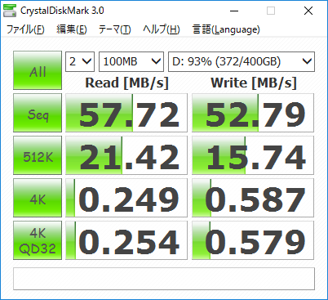
Task: Start the 4K QD32 benchmark test
Action: [x=38, y=240]
